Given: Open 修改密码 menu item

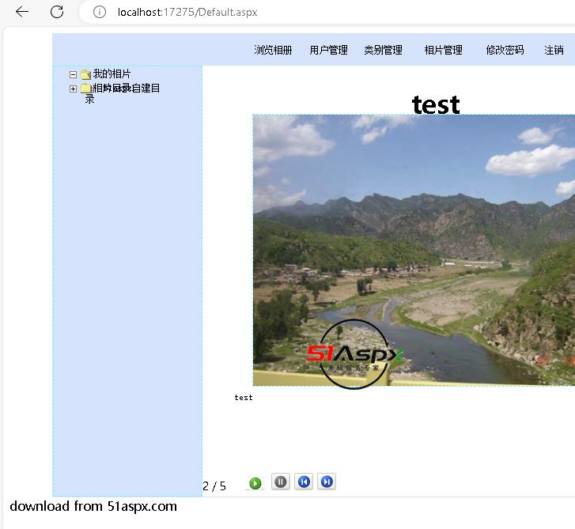Looking at the screenshot, I should point(505,50).
